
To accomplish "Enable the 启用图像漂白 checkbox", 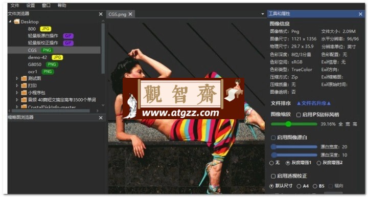I will tap(273, 138).
